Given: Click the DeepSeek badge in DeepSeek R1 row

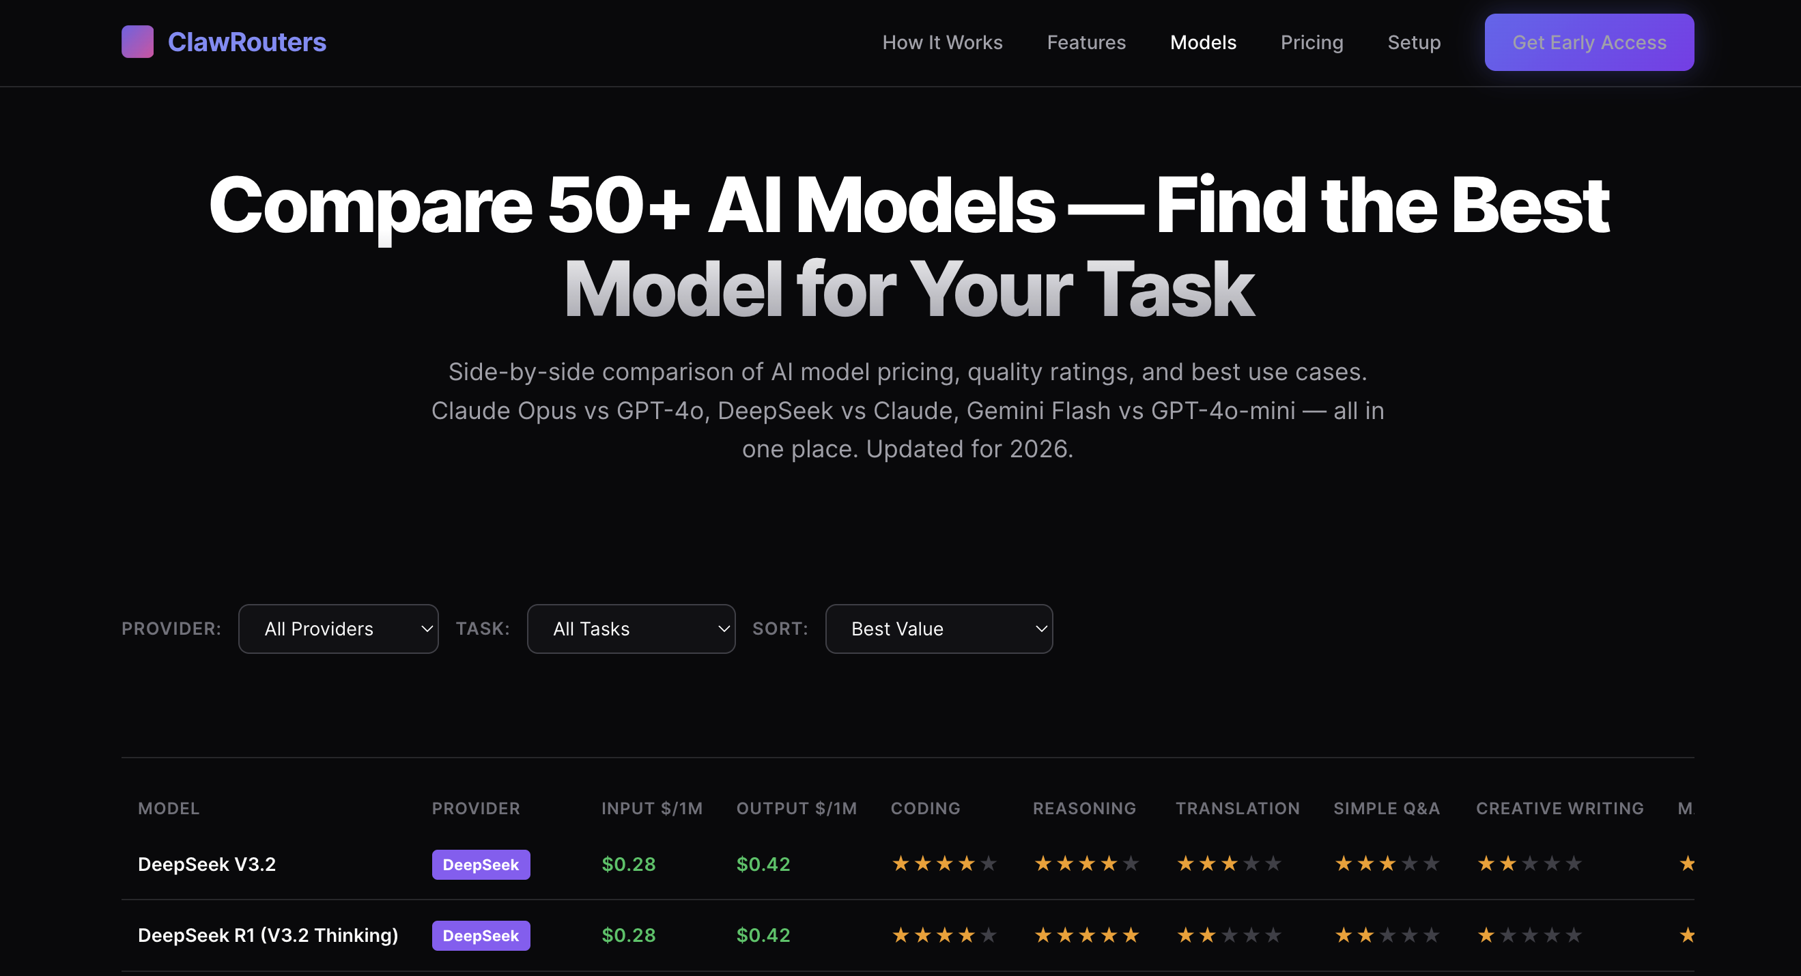Looking at the screenshot, I should 481,936.
